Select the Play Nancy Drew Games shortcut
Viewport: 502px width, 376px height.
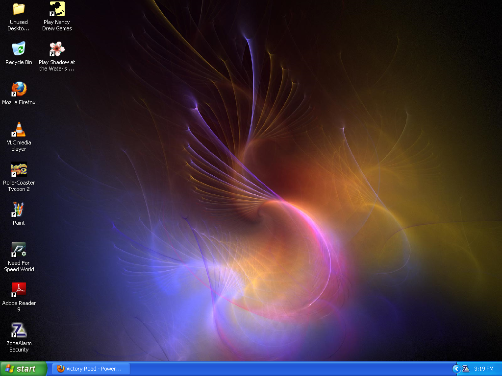point(57,9)
